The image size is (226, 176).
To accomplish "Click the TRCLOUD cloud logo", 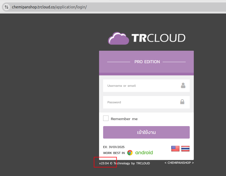I will click(x=119, y=39).
